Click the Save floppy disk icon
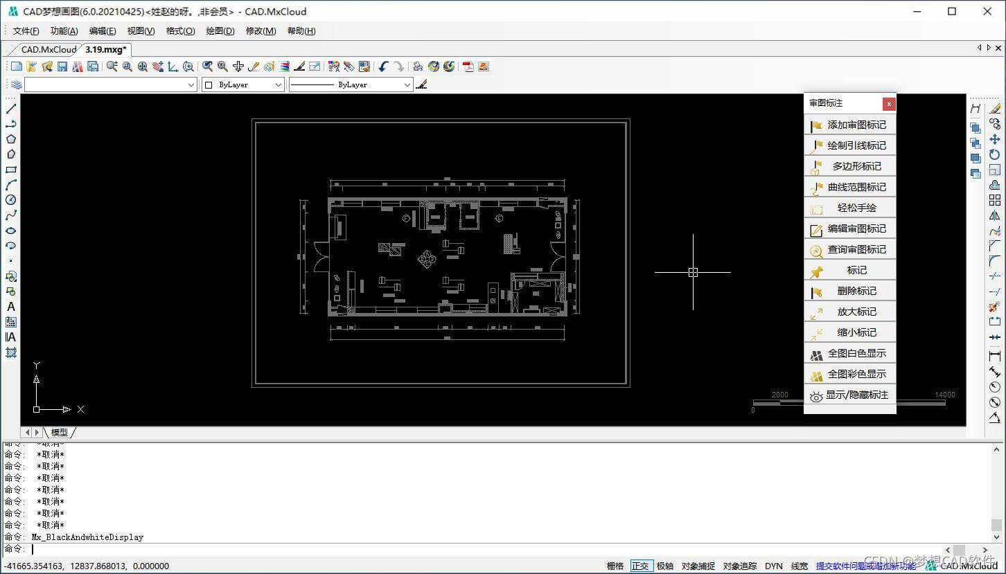1006x574 pixels. tap(62, 66)
